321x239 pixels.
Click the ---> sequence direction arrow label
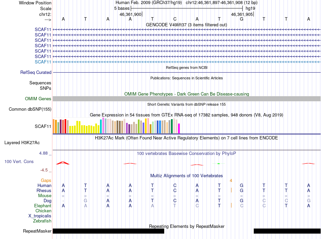click(x=48, y=20)
